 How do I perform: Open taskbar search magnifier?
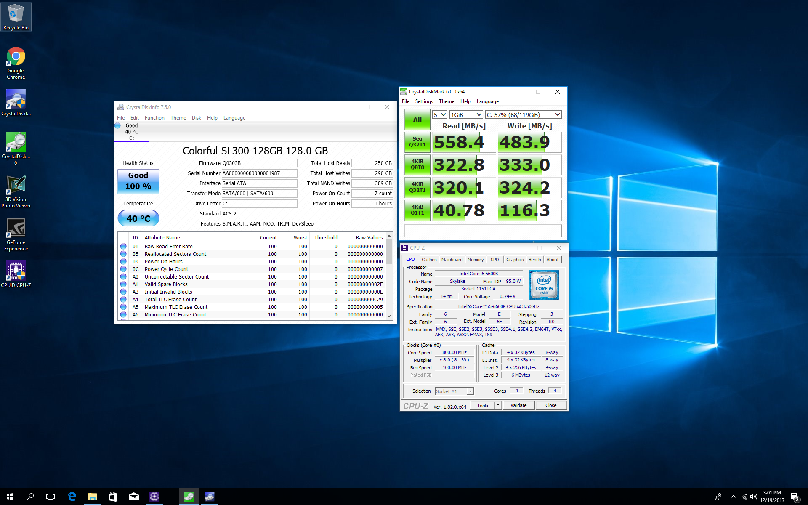tap(30, 497)
